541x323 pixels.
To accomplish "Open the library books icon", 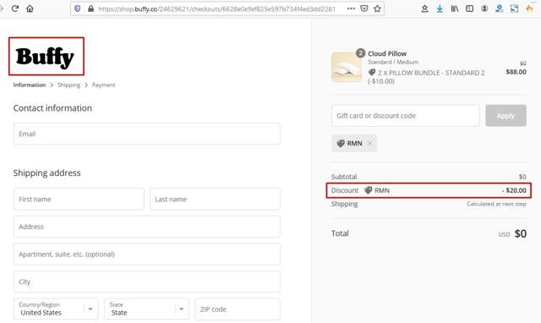I will click(455, 8).
